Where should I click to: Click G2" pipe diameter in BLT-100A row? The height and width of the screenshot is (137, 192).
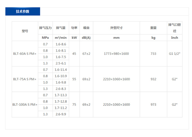click(x=175, y=105)
